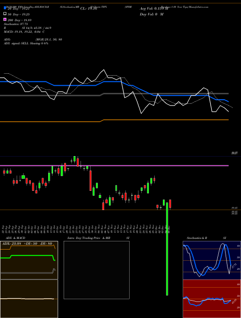This screenshot has height=318, width=241.
Task: Click the 'ADX: 23.08 +DY: 50 -DY: 80' header
Action: (x=27, y=243)
